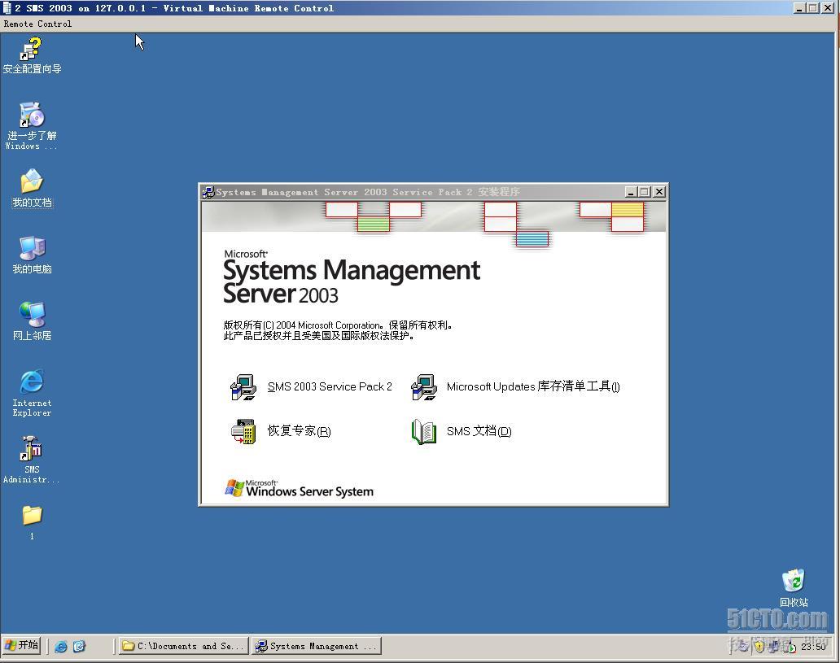Screen dimensions: 840x663
Task: Click the SMS setup window title bar icon
Action: (208, 192)
